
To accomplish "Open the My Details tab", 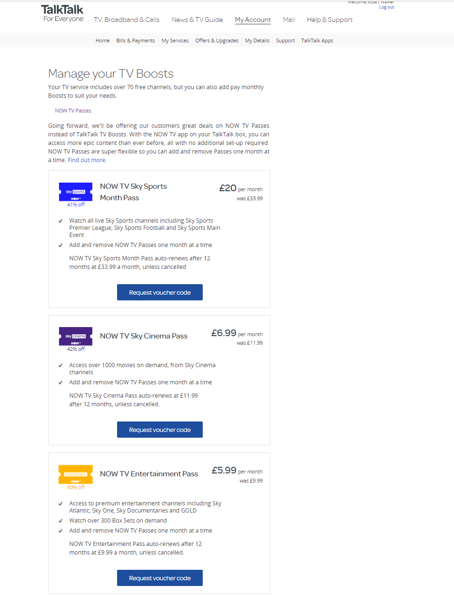I will tap(257, 41).
